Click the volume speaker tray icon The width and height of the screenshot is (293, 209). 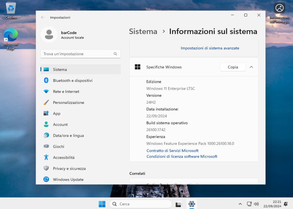256,204
